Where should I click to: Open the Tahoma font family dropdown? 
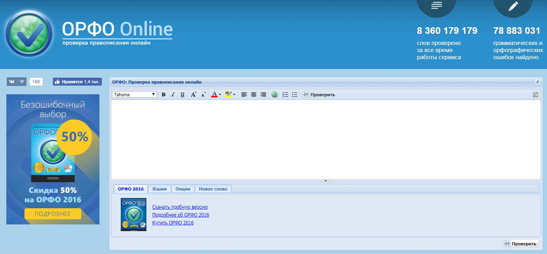135,95
